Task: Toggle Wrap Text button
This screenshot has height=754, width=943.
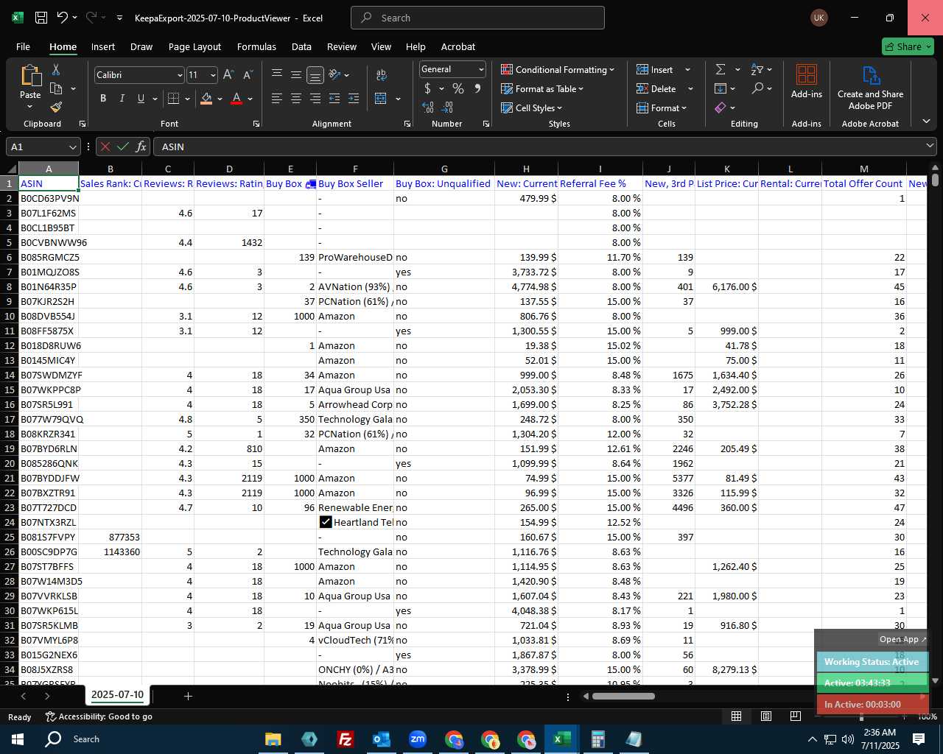Action: [x=381, y=74]
